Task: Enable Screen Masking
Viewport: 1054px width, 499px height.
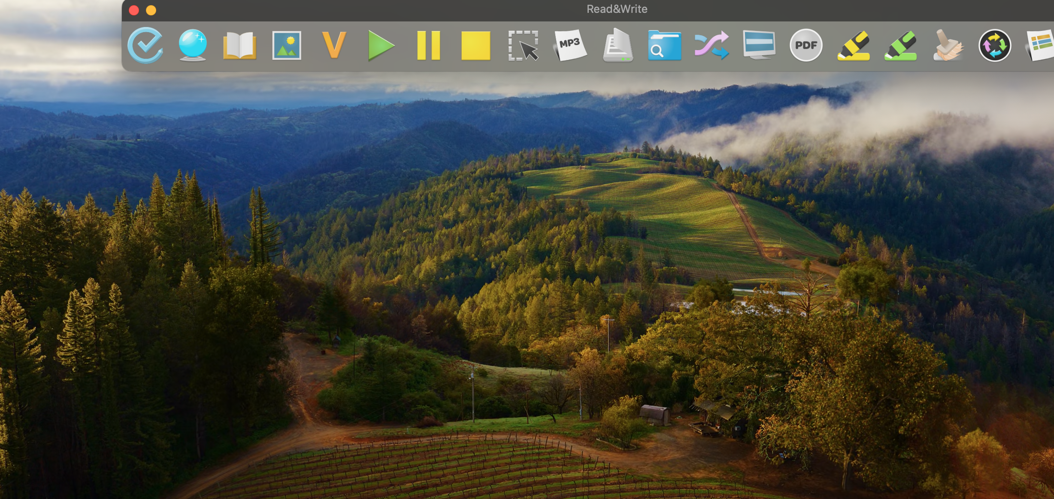Action: pyautogui.click(x=759, y=45)
